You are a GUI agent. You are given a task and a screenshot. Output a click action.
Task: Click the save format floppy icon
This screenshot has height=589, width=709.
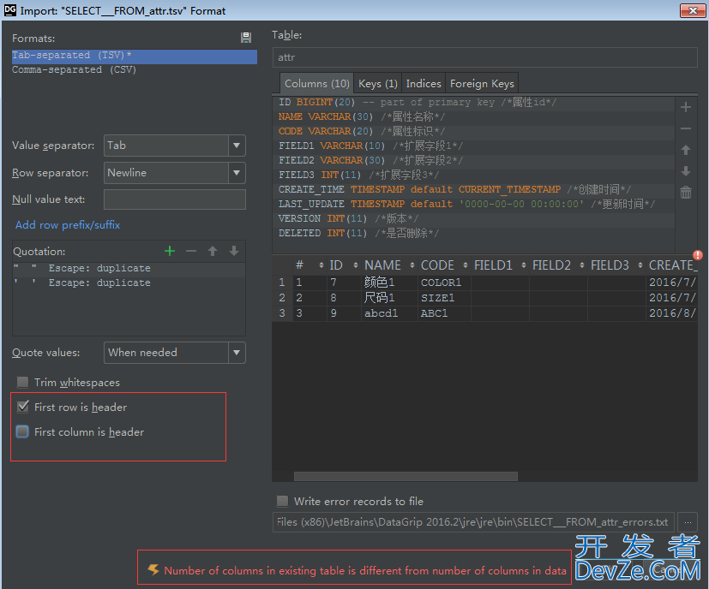pyautogui.click(x=246, y=38)
